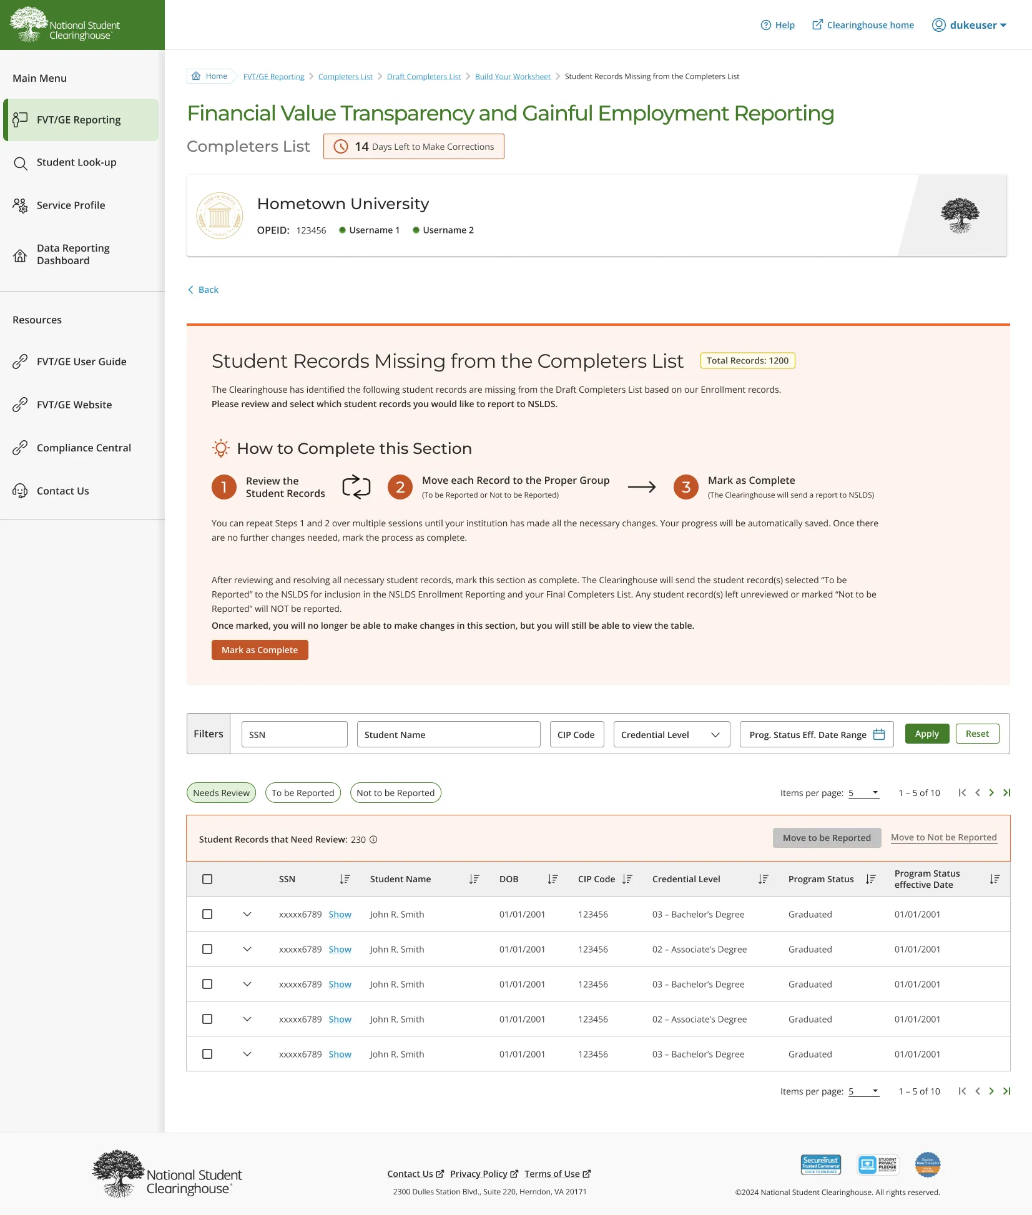Check the second row checkbox (first Associate's Degree)

pos(207,949)
